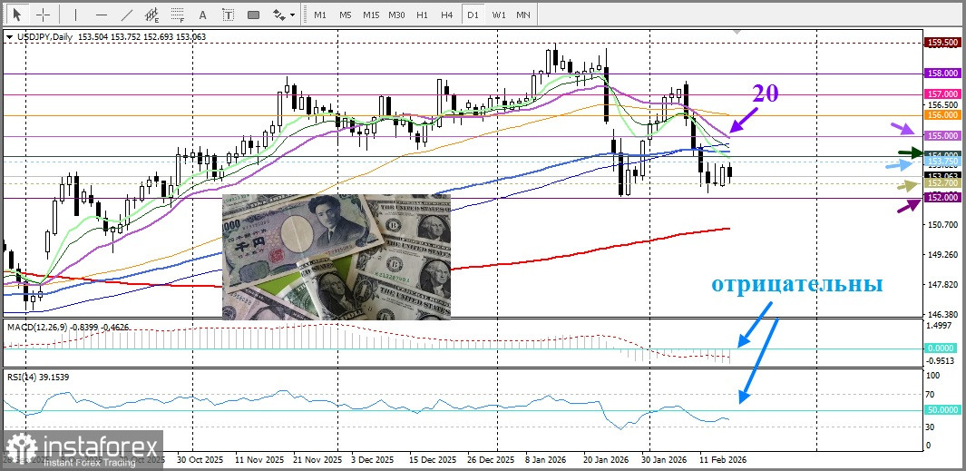966x471 pixels.
Task: Switch chart to H4 timeframe
Action: 447,15
